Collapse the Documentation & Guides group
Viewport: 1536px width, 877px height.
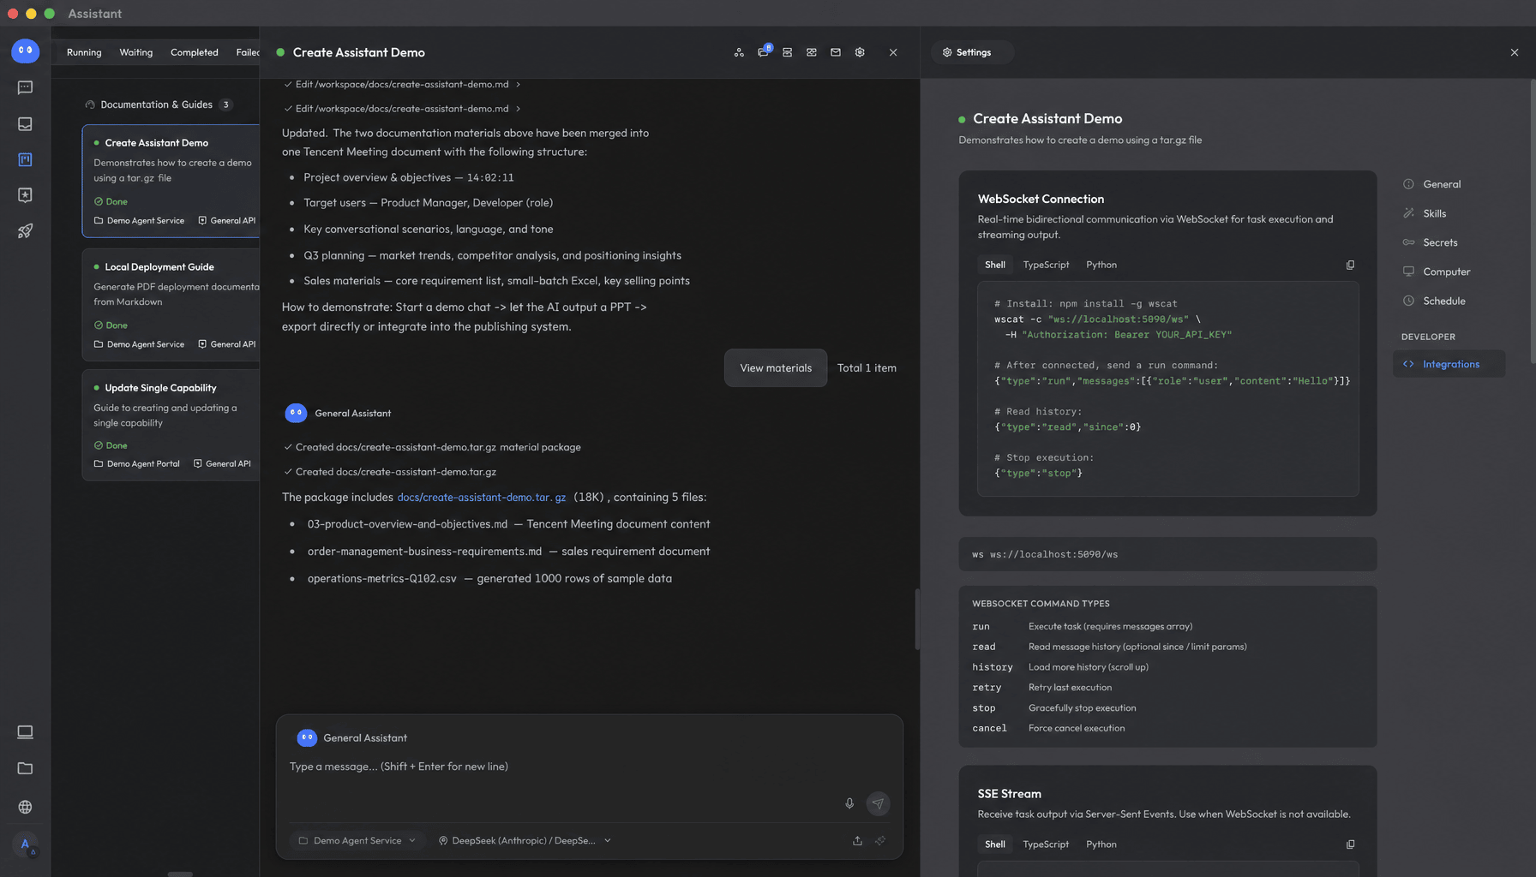point(158,104)
